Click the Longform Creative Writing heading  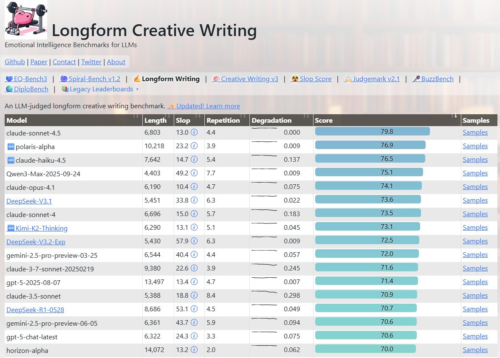tap(154, 30)
